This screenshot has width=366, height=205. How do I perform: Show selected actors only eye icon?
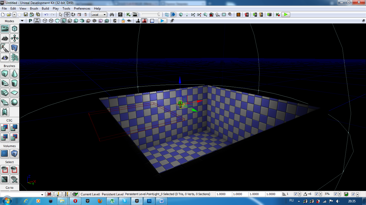pos(5,169)
